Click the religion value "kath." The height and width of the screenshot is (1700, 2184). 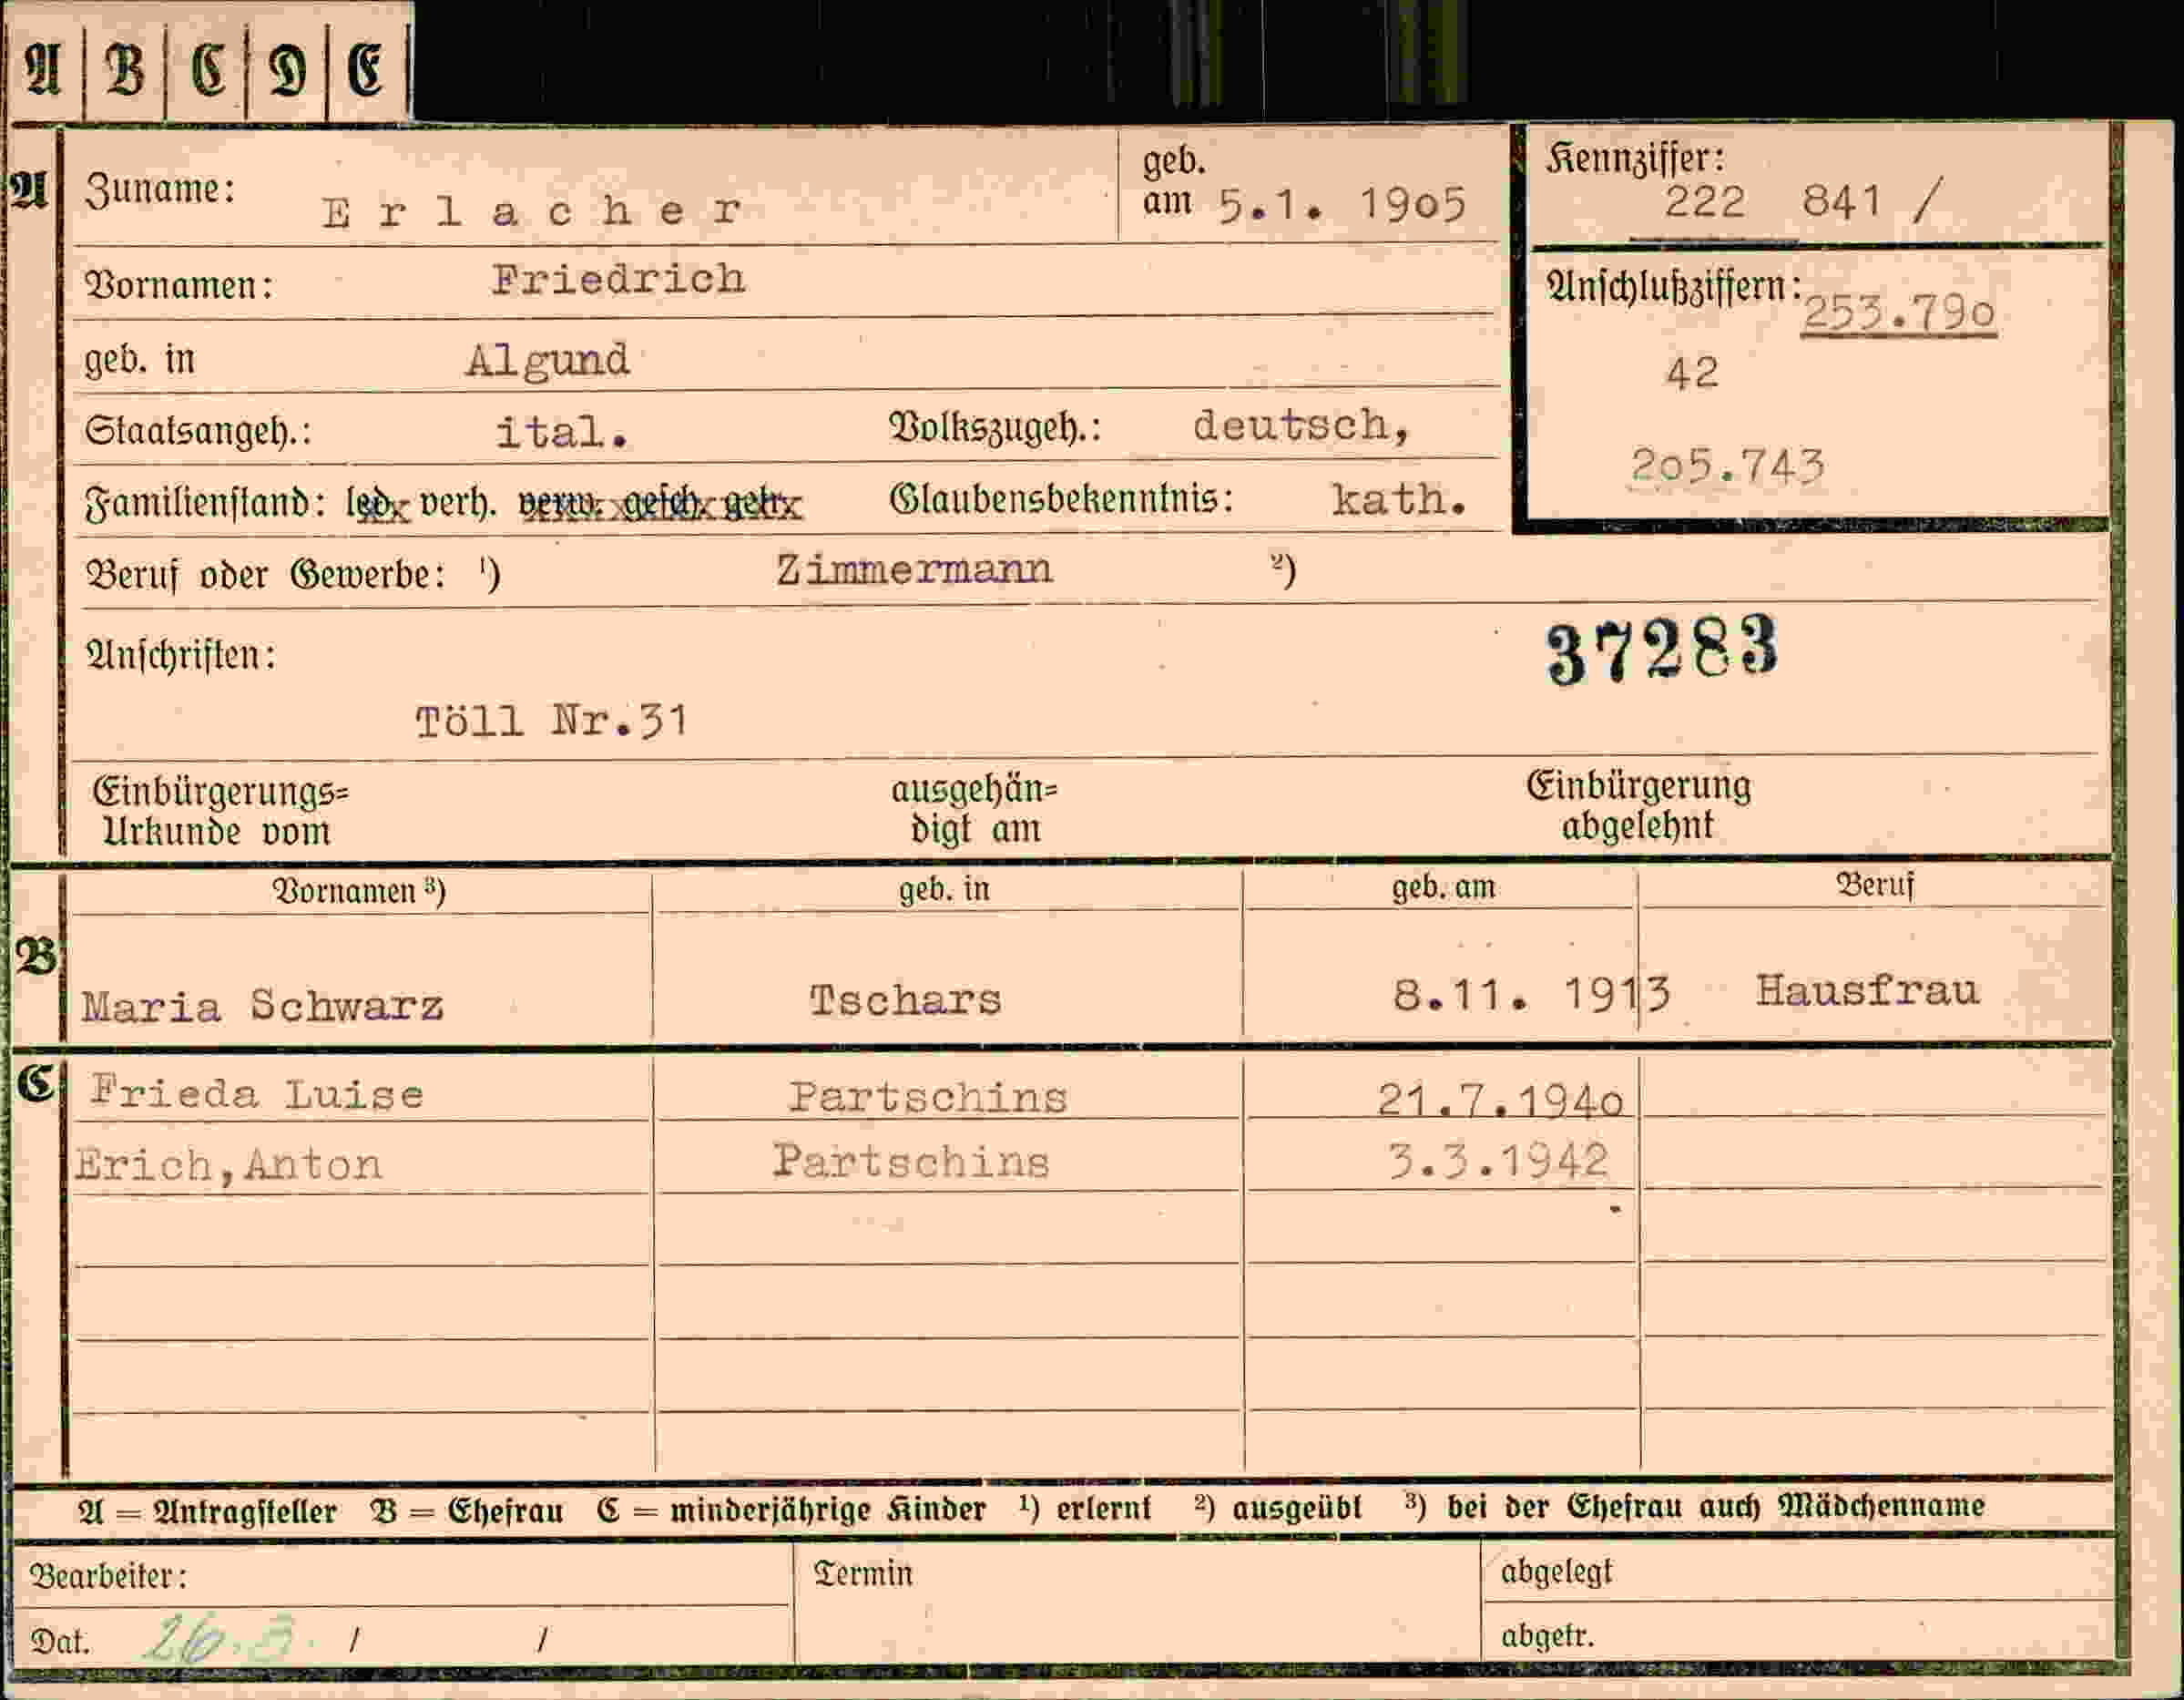click(1398, 499)
